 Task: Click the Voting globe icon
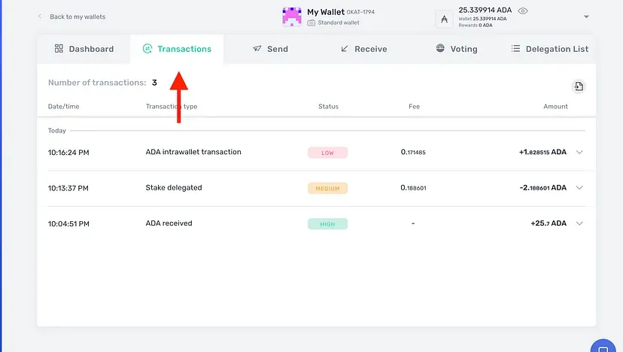point(440,49)
